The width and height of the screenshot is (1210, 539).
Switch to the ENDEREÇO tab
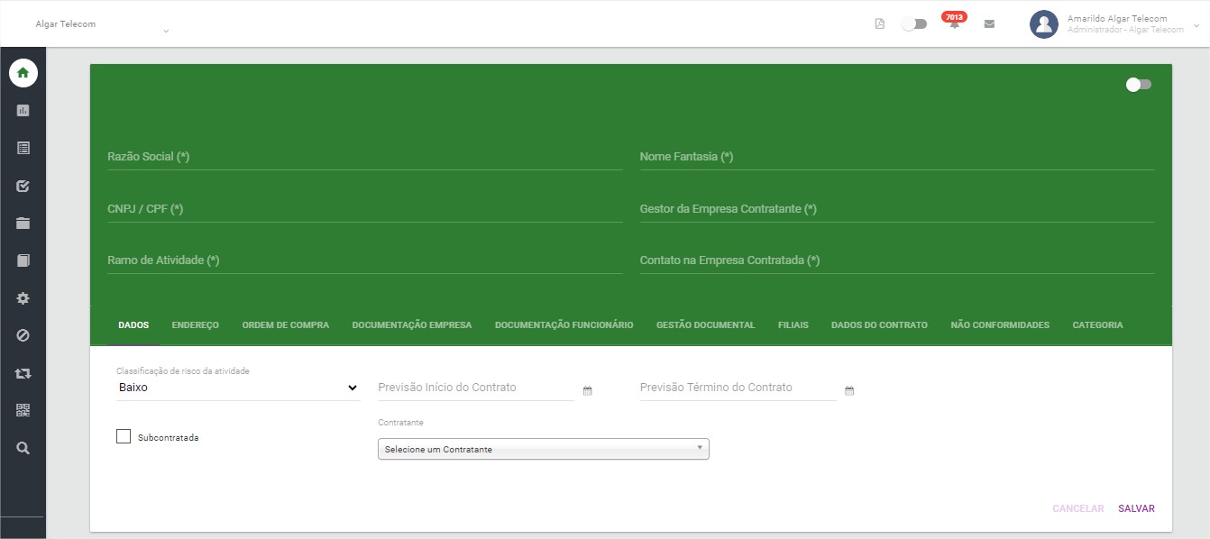coord(195,324)
